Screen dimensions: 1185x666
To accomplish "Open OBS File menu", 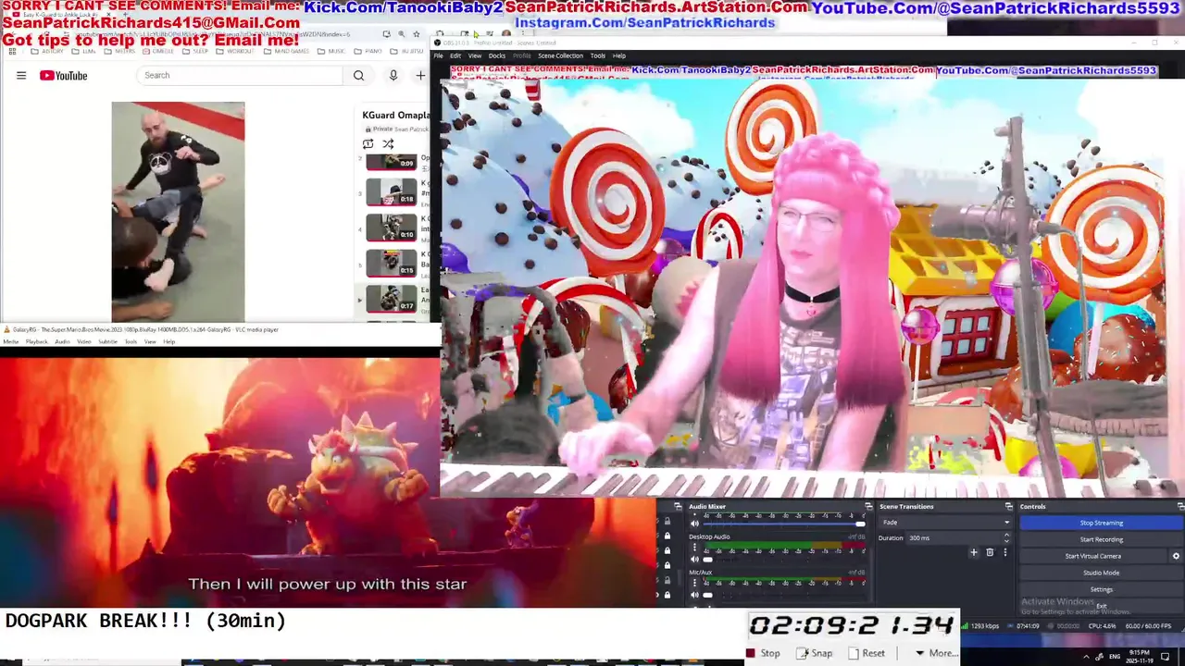I will pos(439,55).
